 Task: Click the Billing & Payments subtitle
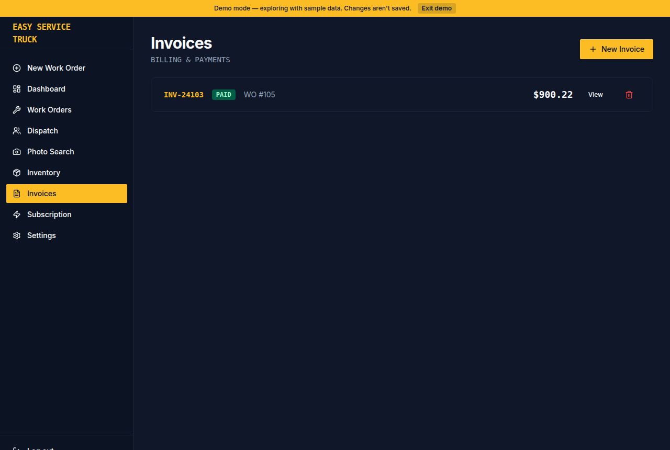tap(191, 60)
